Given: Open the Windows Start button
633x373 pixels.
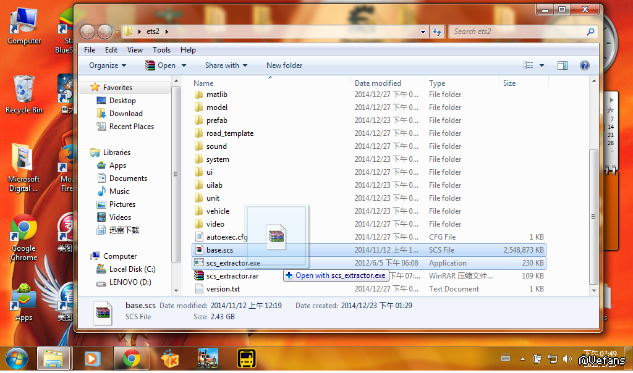Looking at the screenshot, I should pyautogui.click(x=17, y=358).
